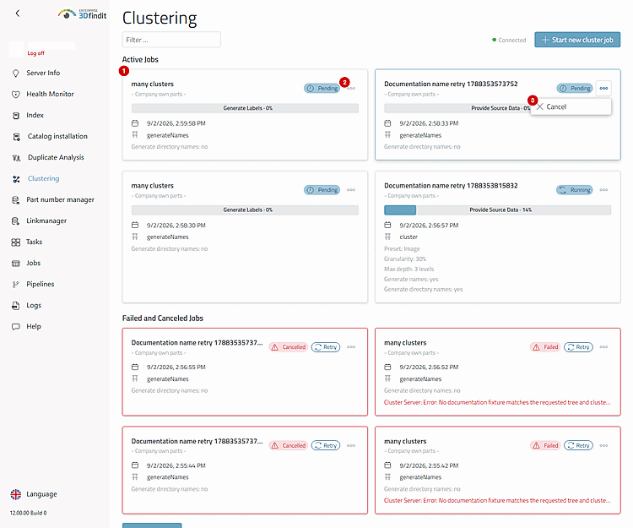Click the Log off link
Screen dimensions: 633x528
(x=36, y=53)
